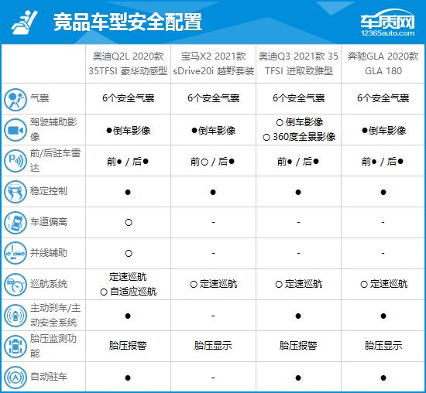Click the lane departure icon
Screen dimensions: 426x393
pos(15,223)
